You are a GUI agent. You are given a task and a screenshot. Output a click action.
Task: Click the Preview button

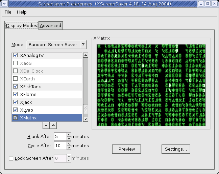click(127, 149)
